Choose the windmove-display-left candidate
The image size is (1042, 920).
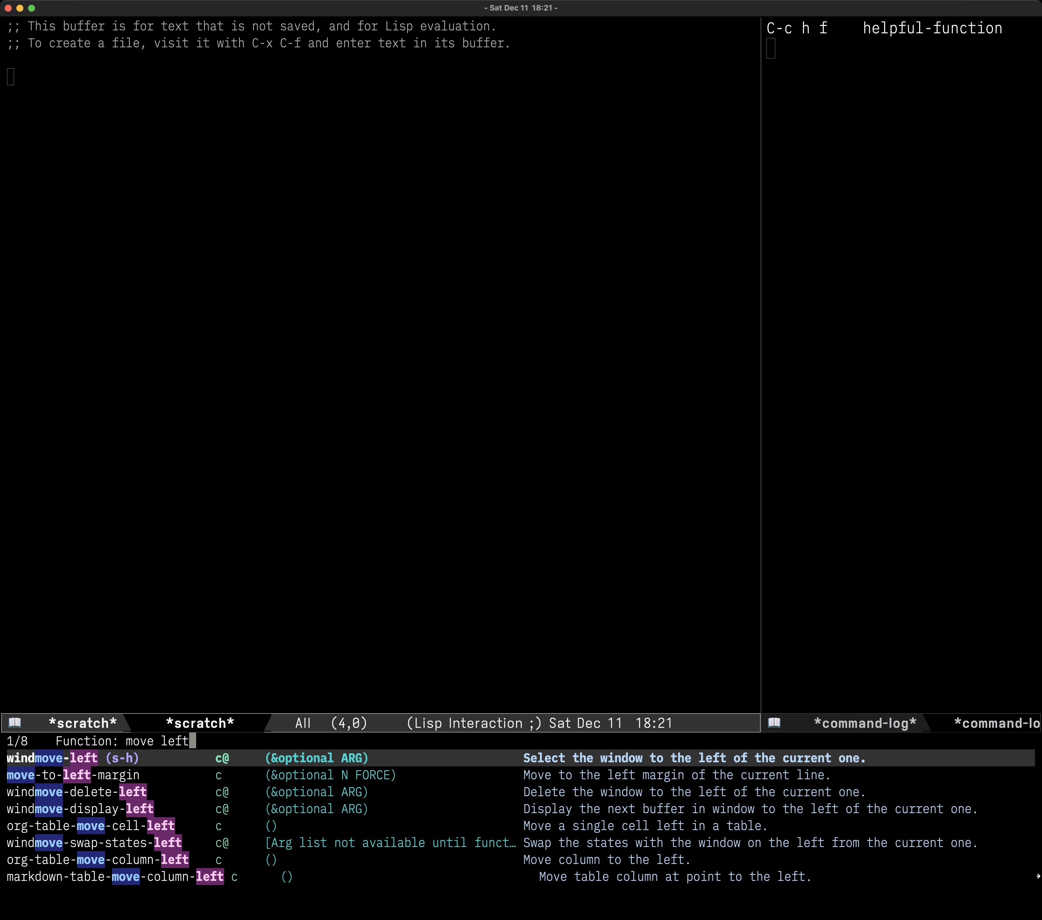pos(520,809)
